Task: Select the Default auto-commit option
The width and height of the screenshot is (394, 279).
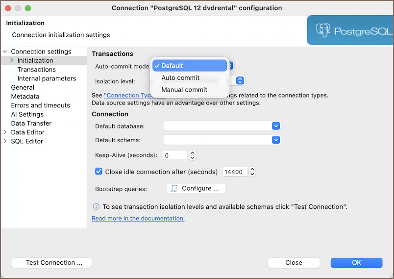Action: (189, 66)
